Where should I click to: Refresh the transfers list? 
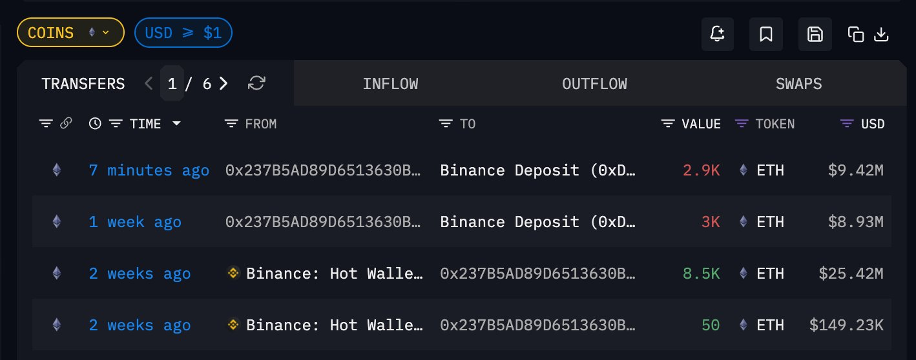coord(256,83)
